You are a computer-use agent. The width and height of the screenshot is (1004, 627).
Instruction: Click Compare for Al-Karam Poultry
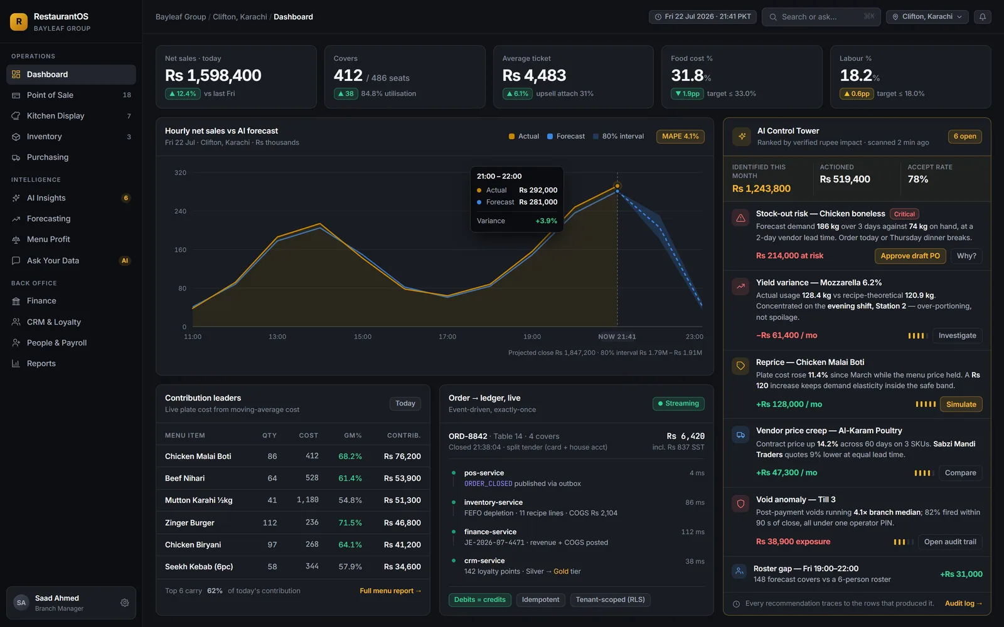pos(960,473)
